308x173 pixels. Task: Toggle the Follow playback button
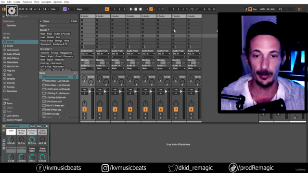[107, 9]
